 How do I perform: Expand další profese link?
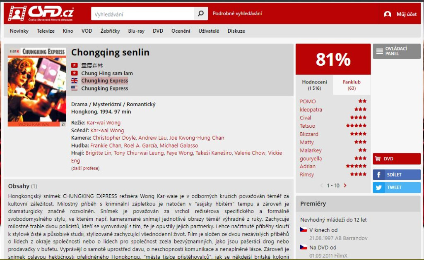pos(85,168)
